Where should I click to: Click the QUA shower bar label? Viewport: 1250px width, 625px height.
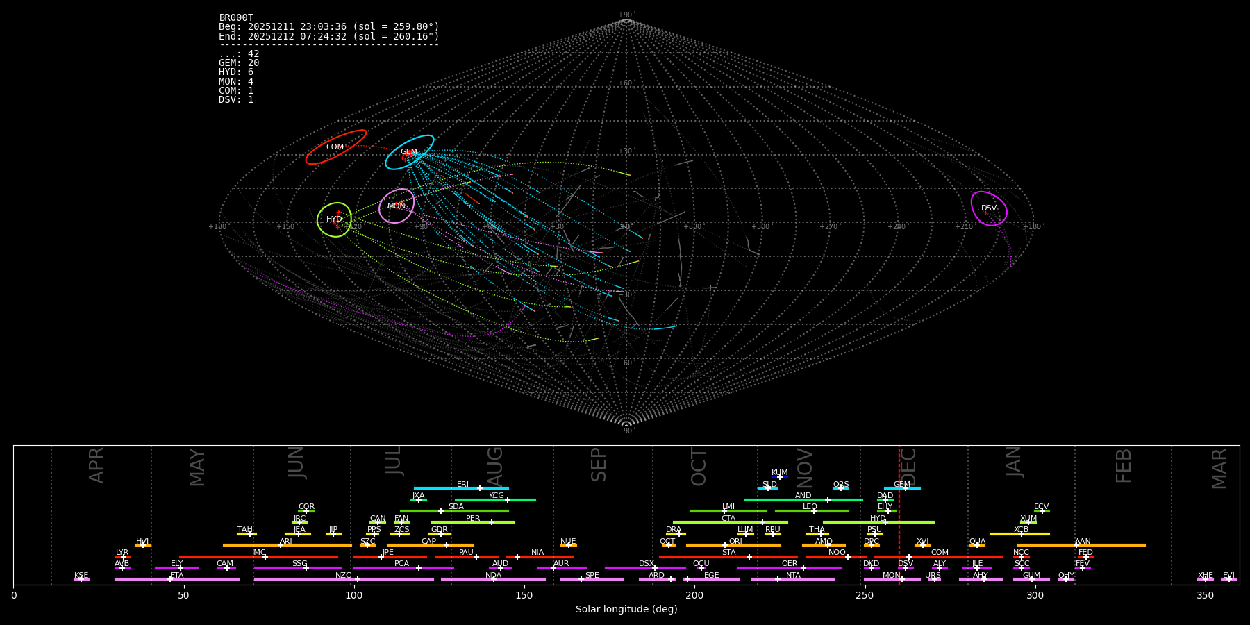pos(978,541)
